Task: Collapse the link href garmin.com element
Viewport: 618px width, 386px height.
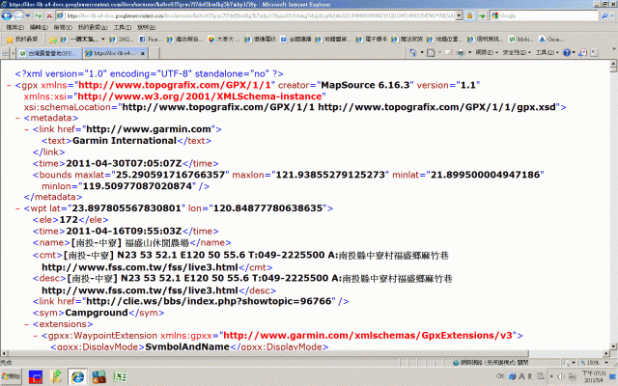Action: 26,129
